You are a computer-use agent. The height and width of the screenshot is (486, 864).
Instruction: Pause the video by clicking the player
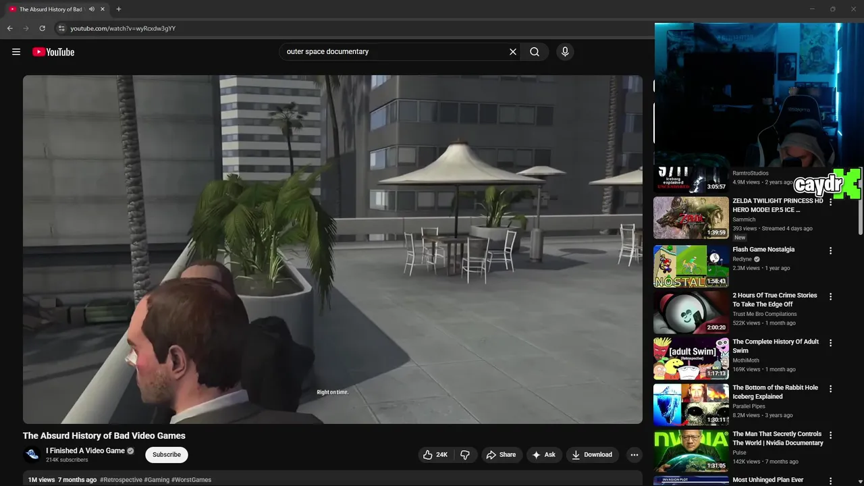coord(333,249)
